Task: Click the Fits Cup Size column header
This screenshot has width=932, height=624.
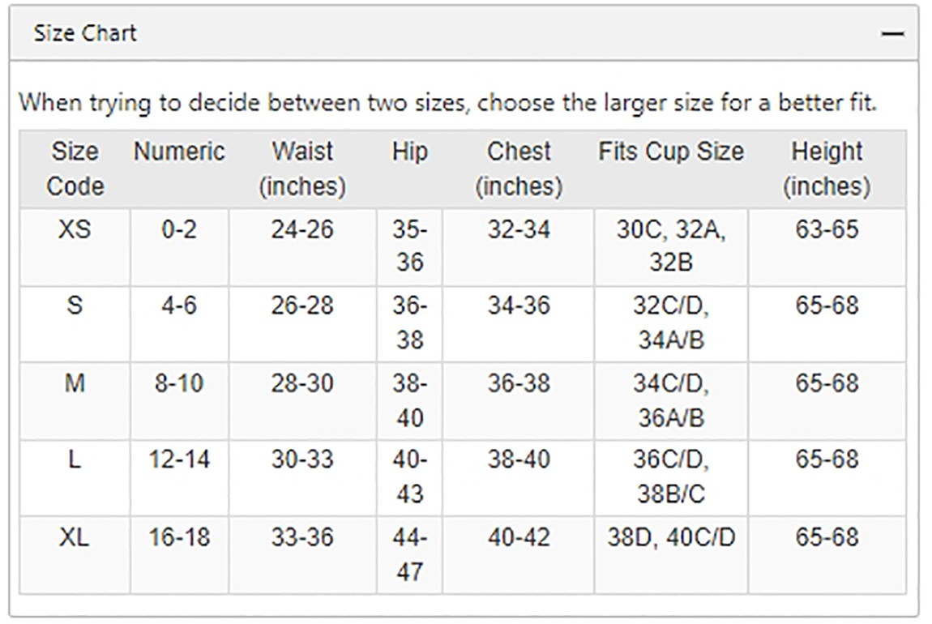Action: point(671,169)
